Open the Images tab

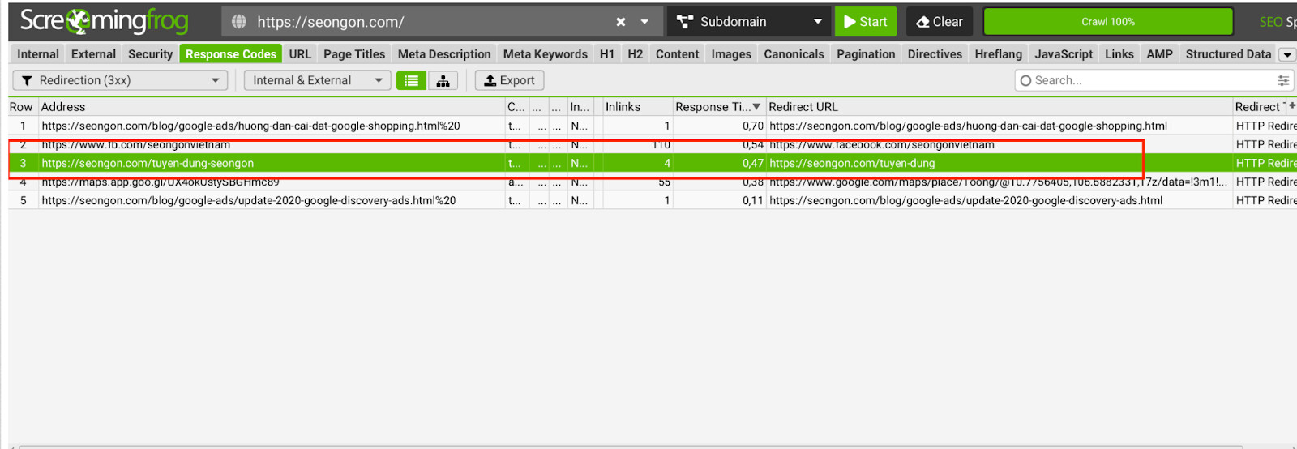point(731,54)
